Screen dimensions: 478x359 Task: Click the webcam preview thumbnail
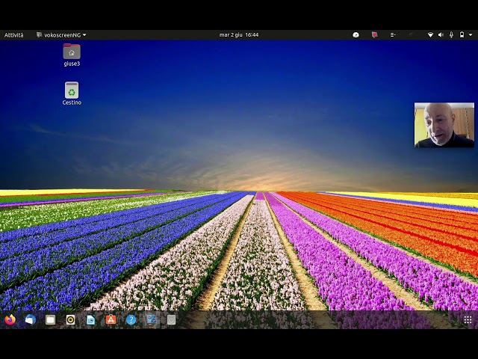pyautogui.click(x=444, y=125)
